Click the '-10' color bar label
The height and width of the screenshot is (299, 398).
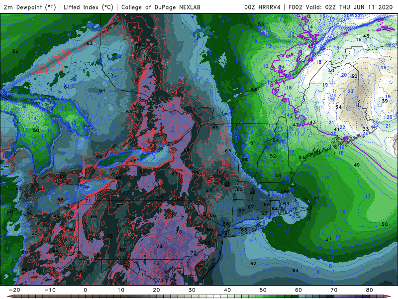pos(50,290)
